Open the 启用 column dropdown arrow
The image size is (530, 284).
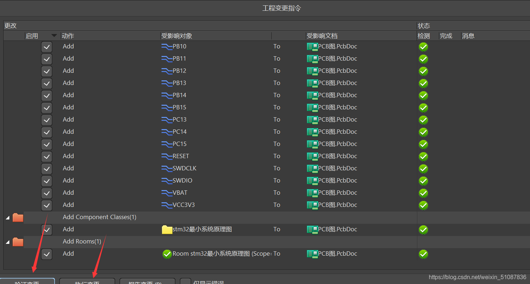[54, 35]
